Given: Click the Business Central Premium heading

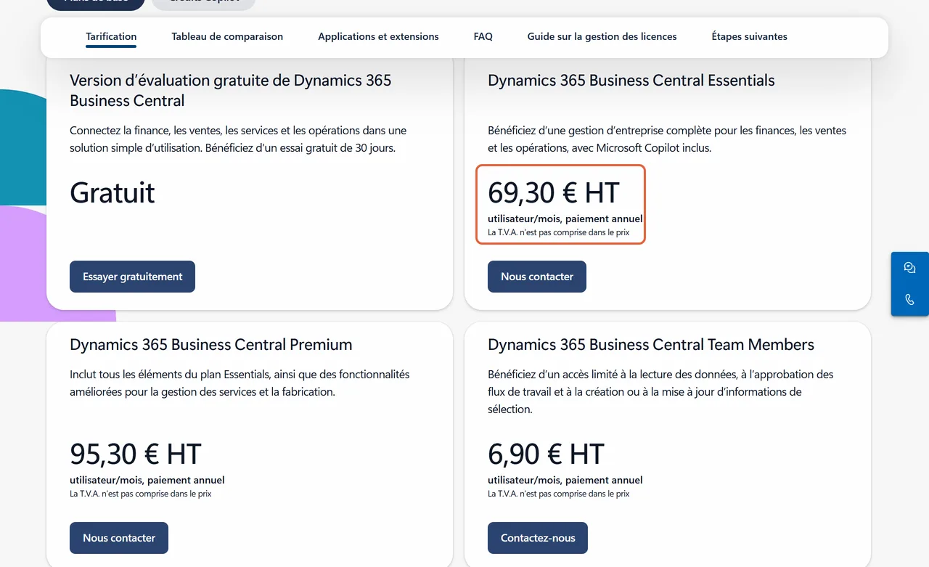Looking at the screenshot, I should tap(211, 345).
